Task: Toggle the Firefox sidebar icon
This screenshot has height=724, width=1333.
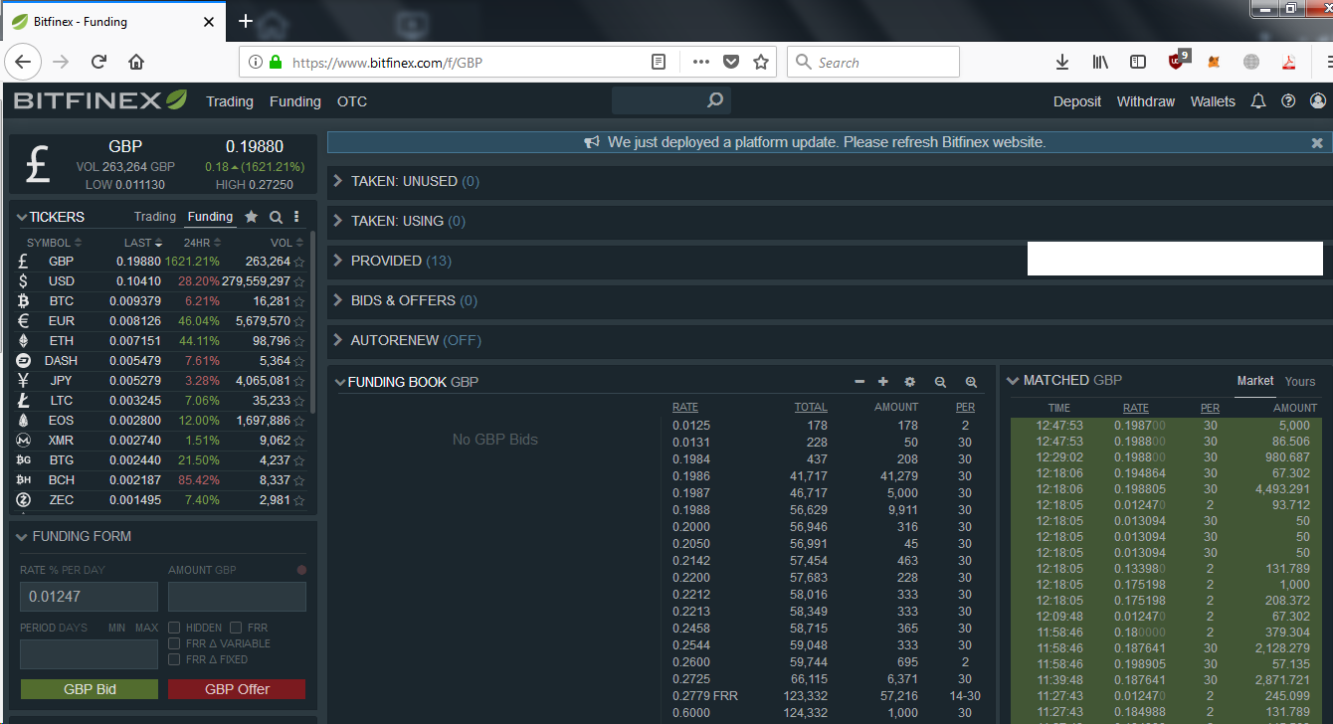Action: [1138, 62]
